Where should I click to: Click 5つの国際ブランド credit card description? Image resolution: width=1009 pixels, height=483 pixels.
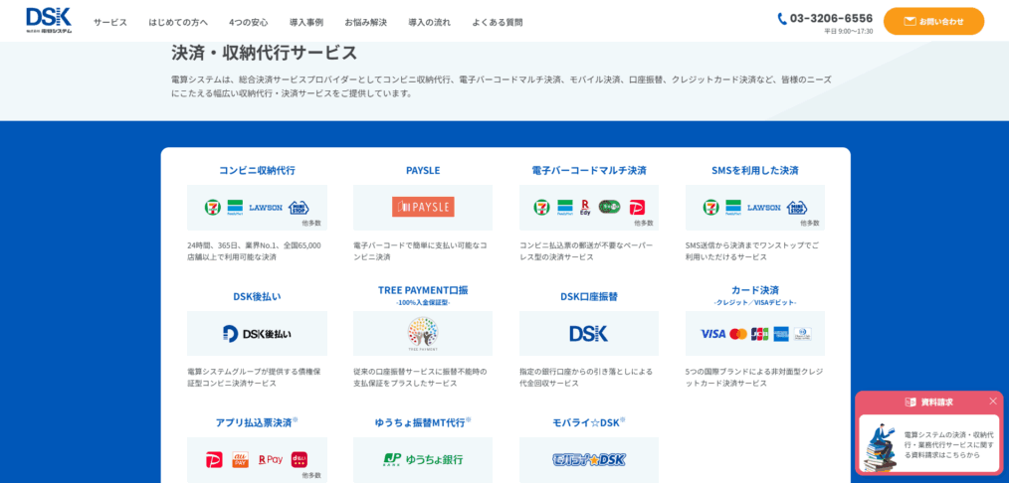click(754, 377)
